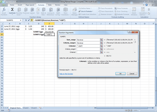Click the AutoSum sigma icon
The image size is (157, 112).
[12, 10]
